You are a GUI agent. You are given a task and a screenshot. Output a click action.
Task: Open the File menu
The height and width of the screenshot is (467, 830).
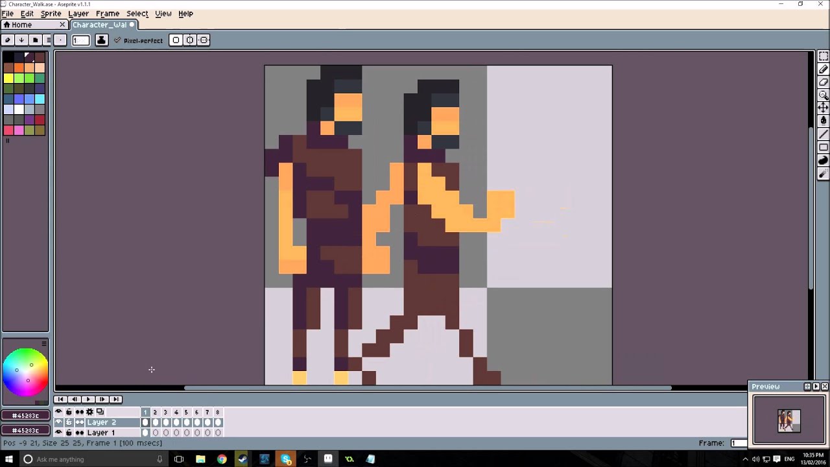coord(8,14)
